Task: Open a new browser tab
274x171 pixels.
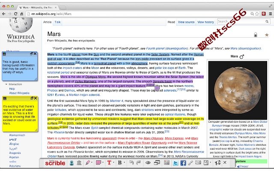Action: click(x=63, y=8)
